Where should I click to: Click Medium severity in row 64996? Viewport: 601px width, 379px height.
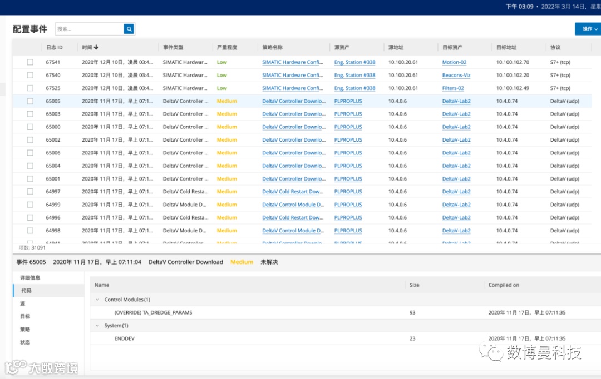227,217
